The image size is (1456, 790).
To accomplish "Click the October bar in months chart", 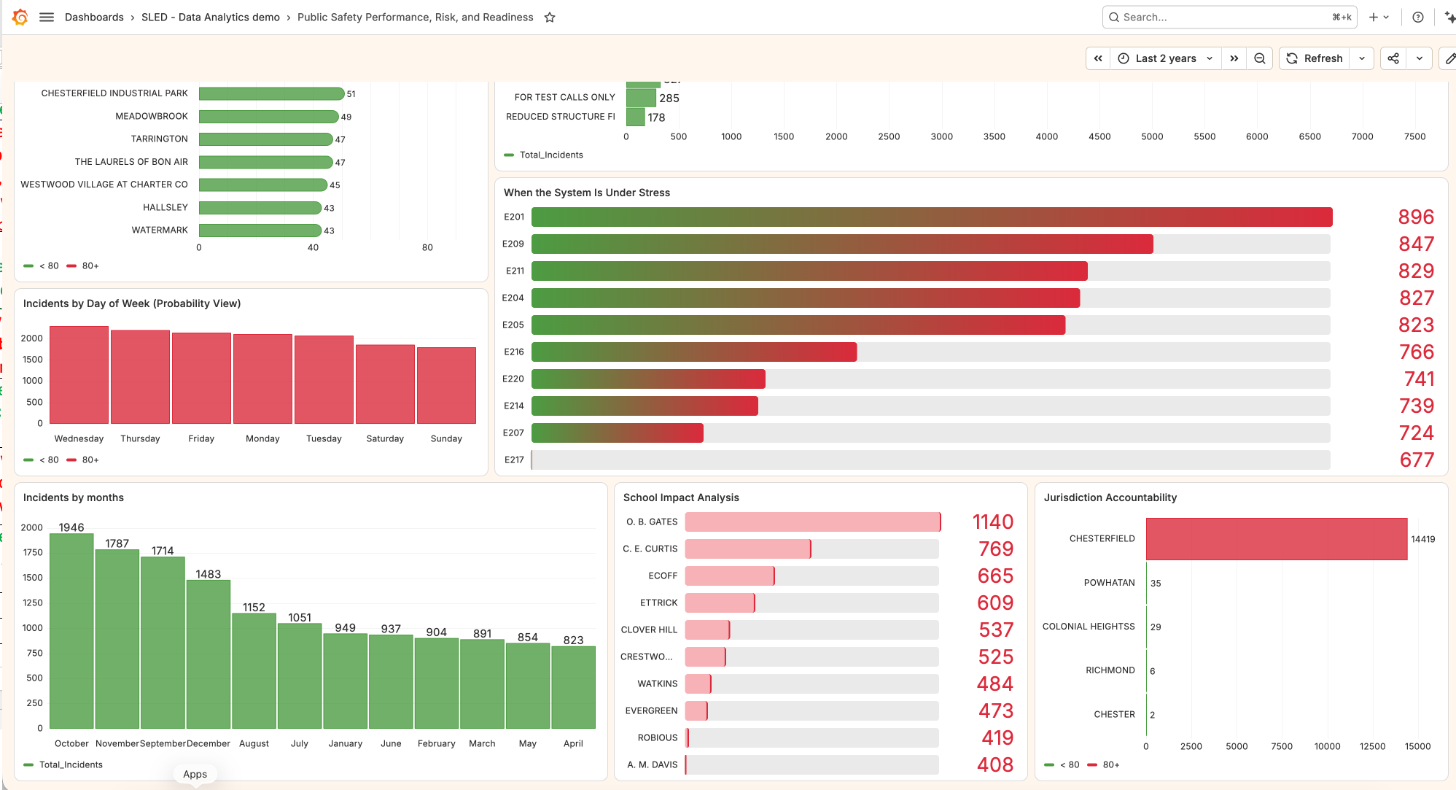I will pyautogui.click(x=71, y=631).
